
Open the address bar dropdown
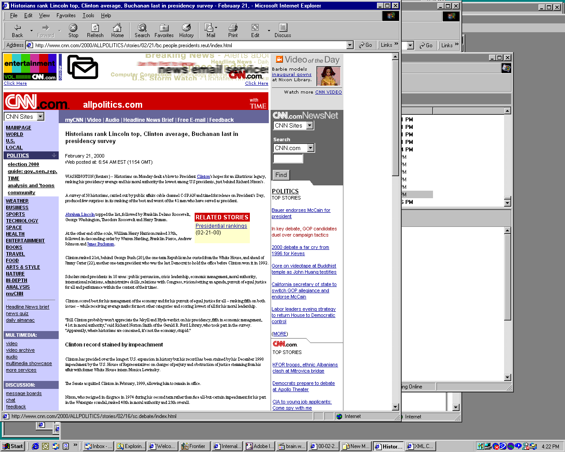tap(350, 45)
